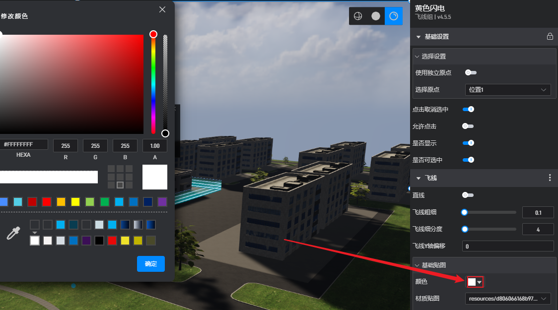
Task: Select the dark purple recent swatch
Action: tap(86, 241)
